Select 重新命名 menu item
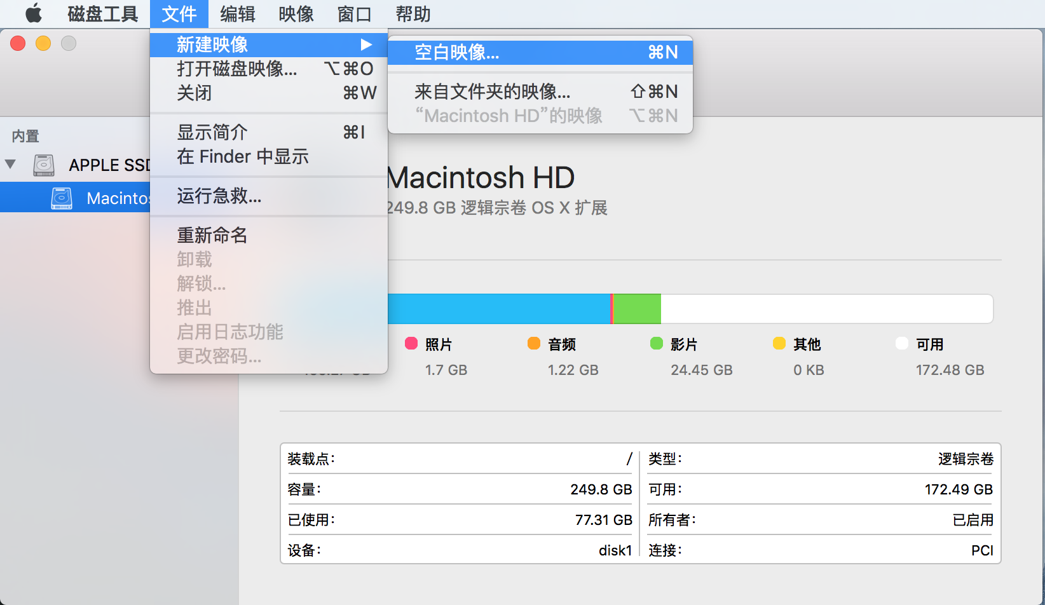This screenshot has height=605, width=1045. pyautogui.click(x=269, y=235)
